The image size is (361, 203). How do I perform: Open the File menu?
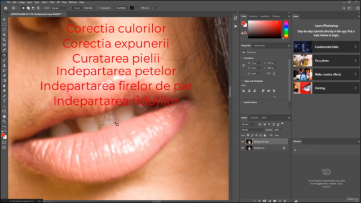point(8,2)
